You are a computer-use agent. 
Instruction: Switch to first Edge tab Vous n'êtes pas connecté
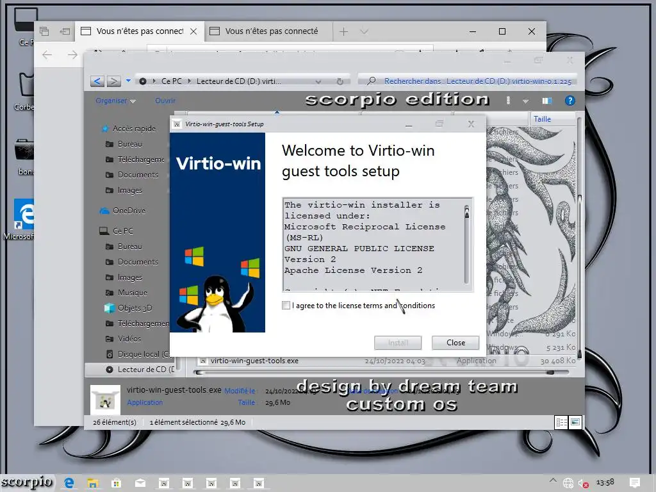click(140, 31)
